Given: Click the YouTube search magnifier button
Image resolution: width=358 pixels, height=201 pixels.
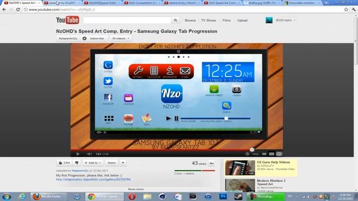Looking at the screenshot, I should pyautogui.click(x=175, y=20).
